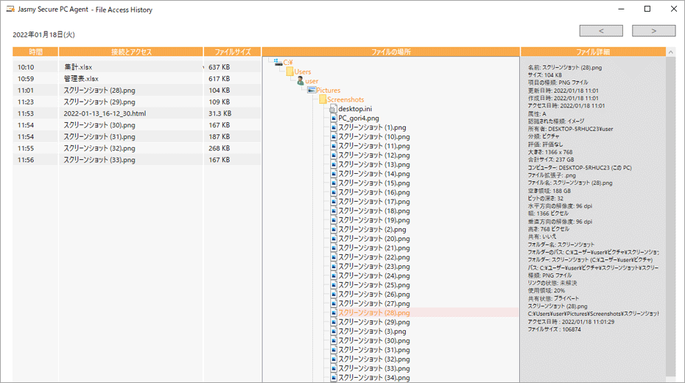
Task: Go to previous day with < button
Action: click(601, 31)
